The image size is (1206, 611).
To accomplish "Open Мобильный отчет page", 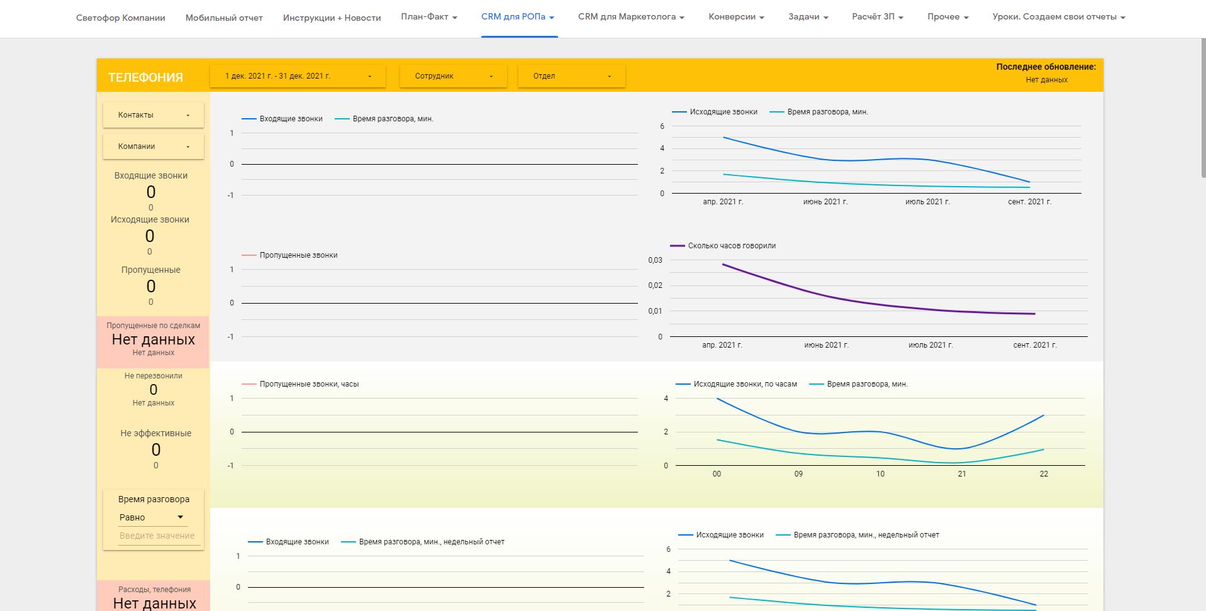I will tap(224, 18).
